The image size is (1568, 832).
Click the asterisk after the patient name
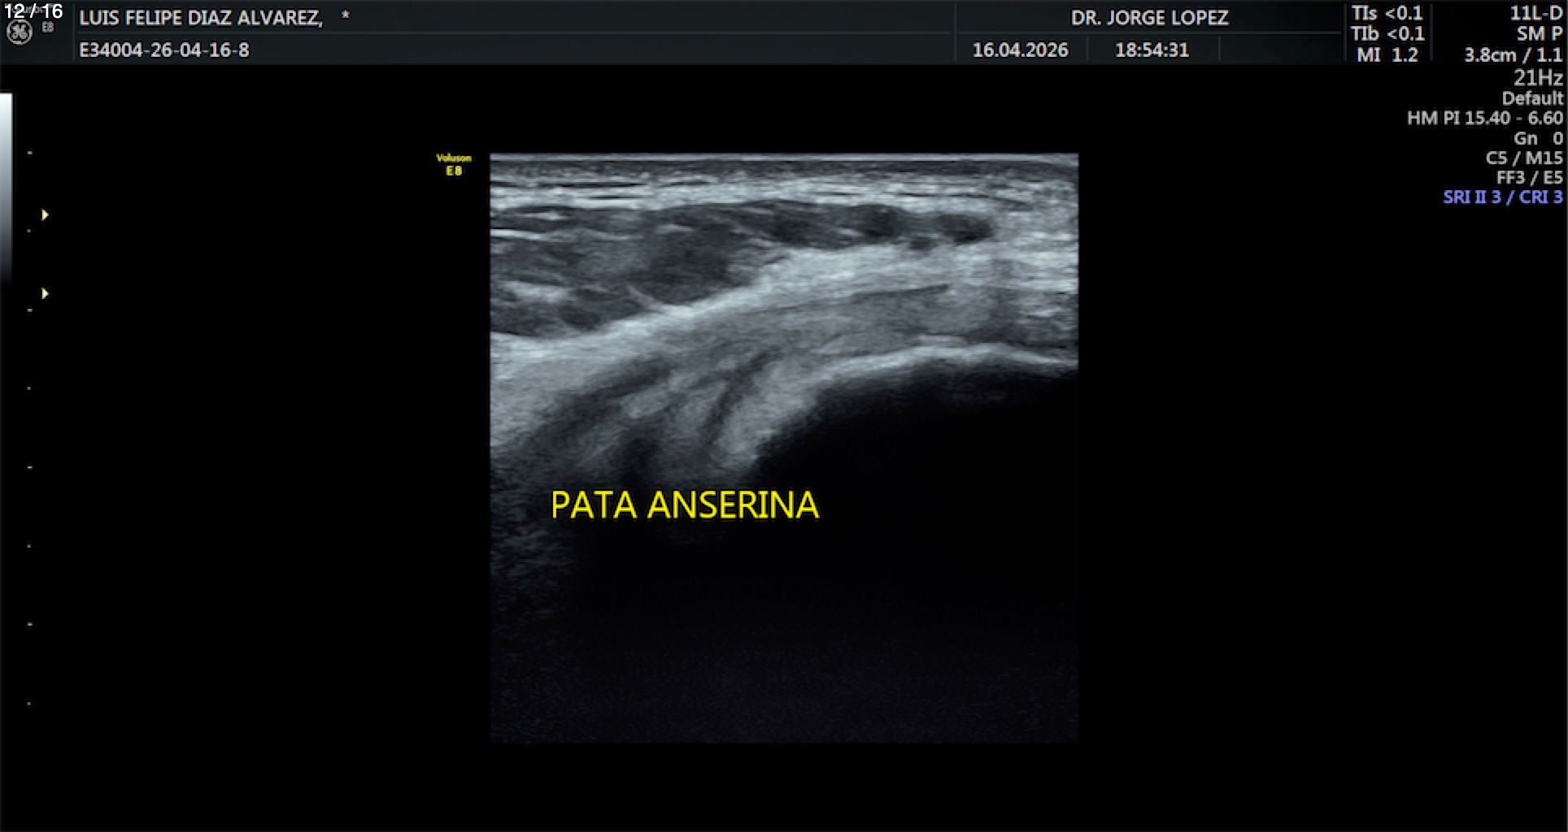(346, 16)
